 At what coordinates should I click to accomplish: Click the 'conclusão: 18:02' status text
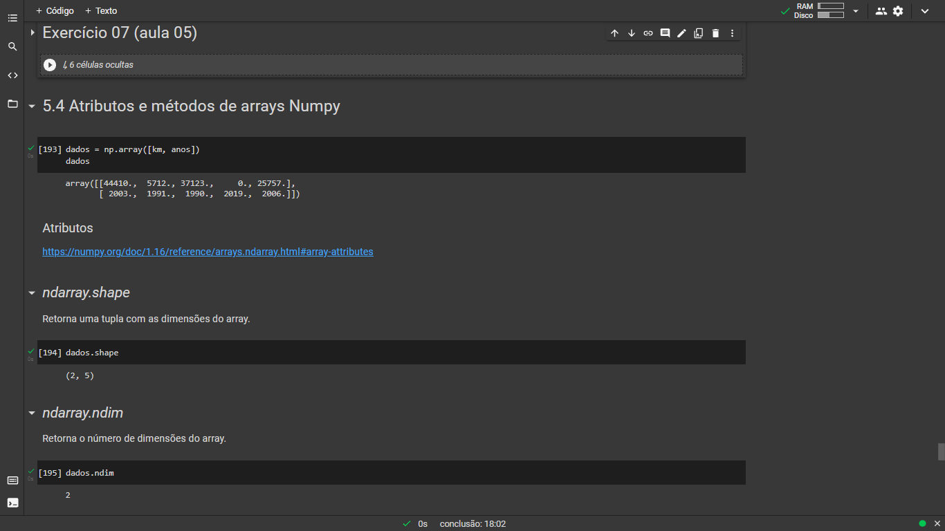(x=473, y=524)
